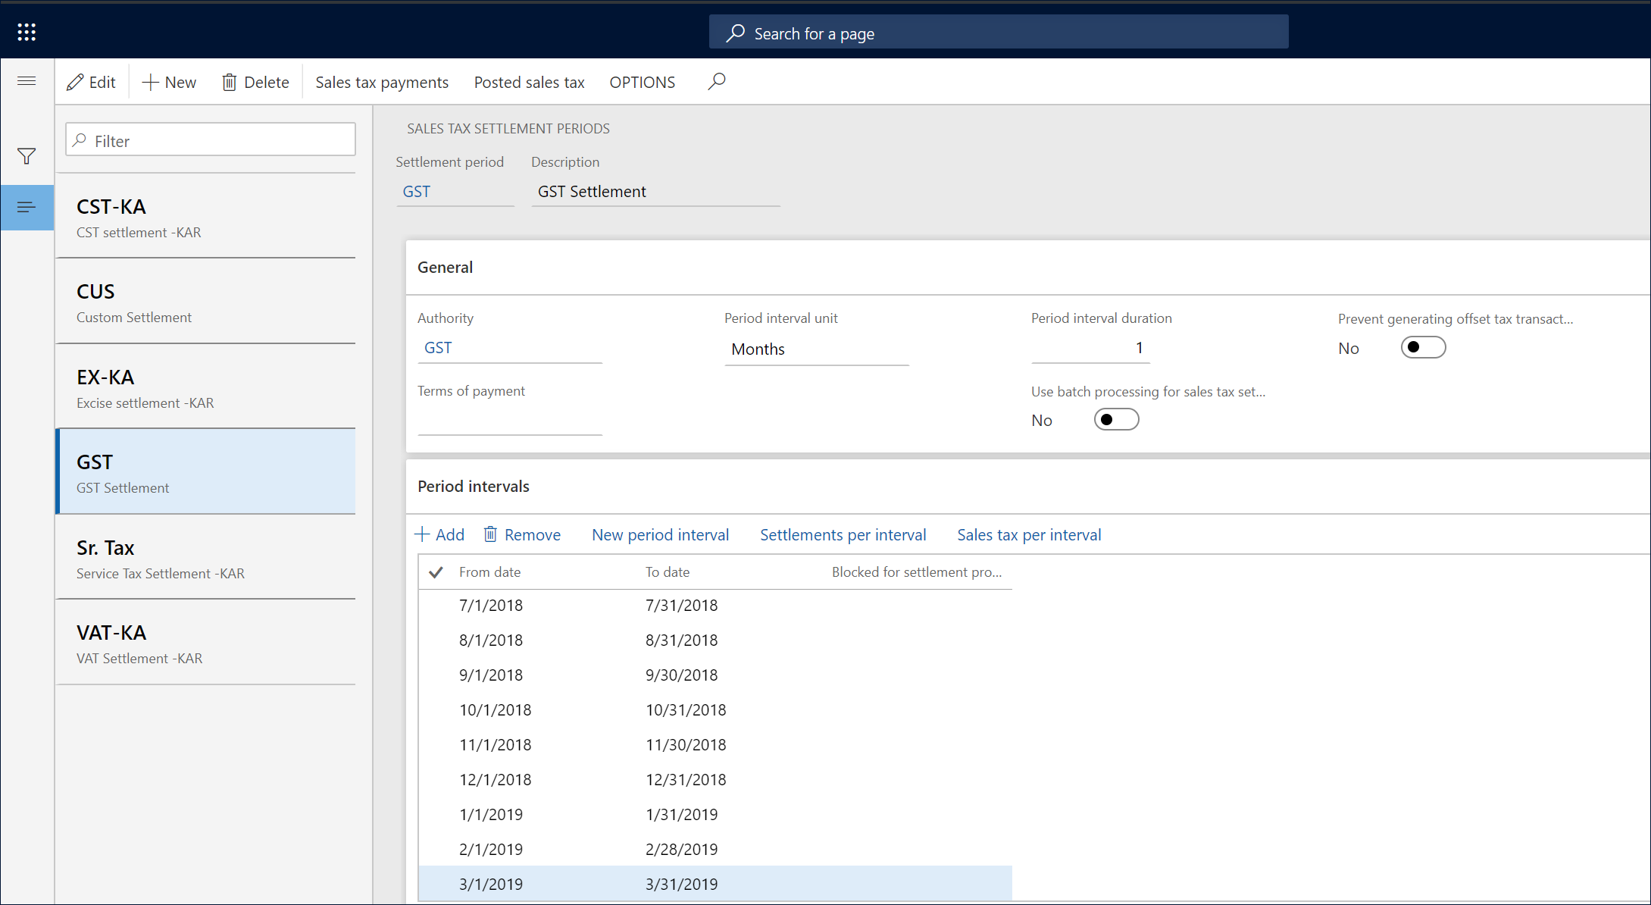1651x905 pixels.
Task: Select the 11/1/2018 From date row
Action: click(x=496, y=744)
